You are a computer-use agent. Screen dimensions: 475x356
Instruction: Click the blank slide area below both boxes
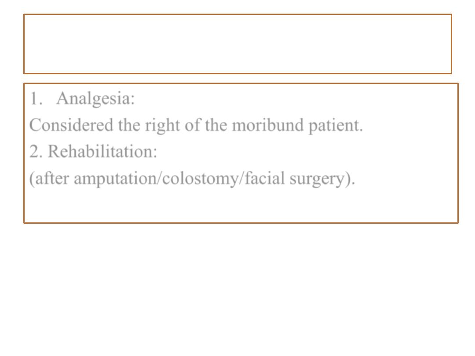point(237,287)
